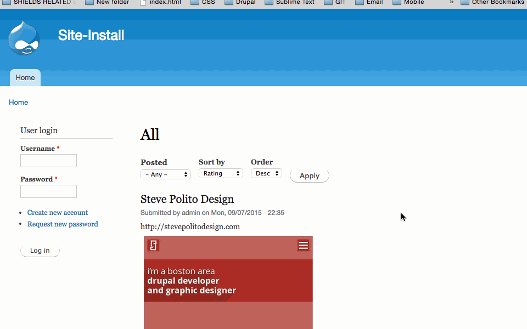Apply the selected filters
The width and height of the screenshot is (527, 329).
310,176
